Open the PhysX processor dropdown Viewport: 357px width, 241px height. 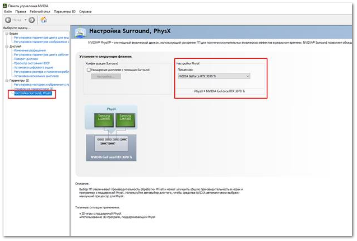(x=214, y=76)
